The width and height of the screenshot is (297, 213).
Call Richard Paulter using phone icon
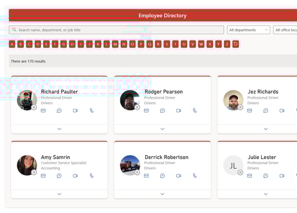coord(92,110)
